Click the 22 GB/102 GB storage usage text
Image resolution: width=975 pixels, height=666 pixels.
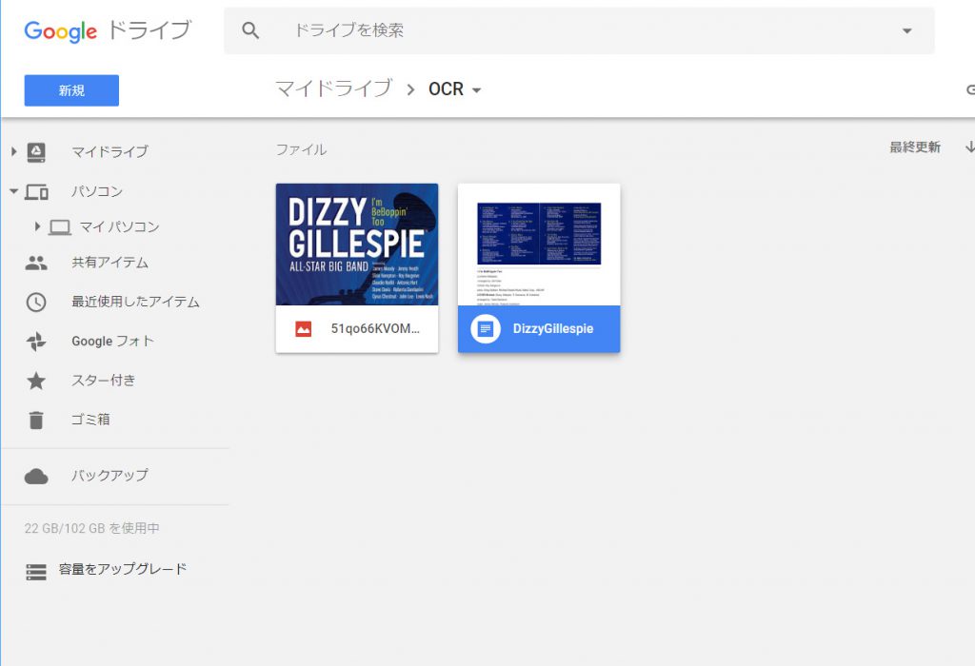pyautogui.click(x=92, y=528)
